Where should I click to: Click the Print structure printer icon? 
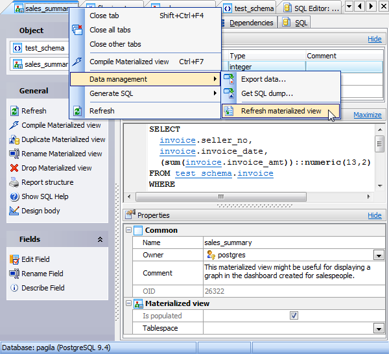(x=15, y=182)
